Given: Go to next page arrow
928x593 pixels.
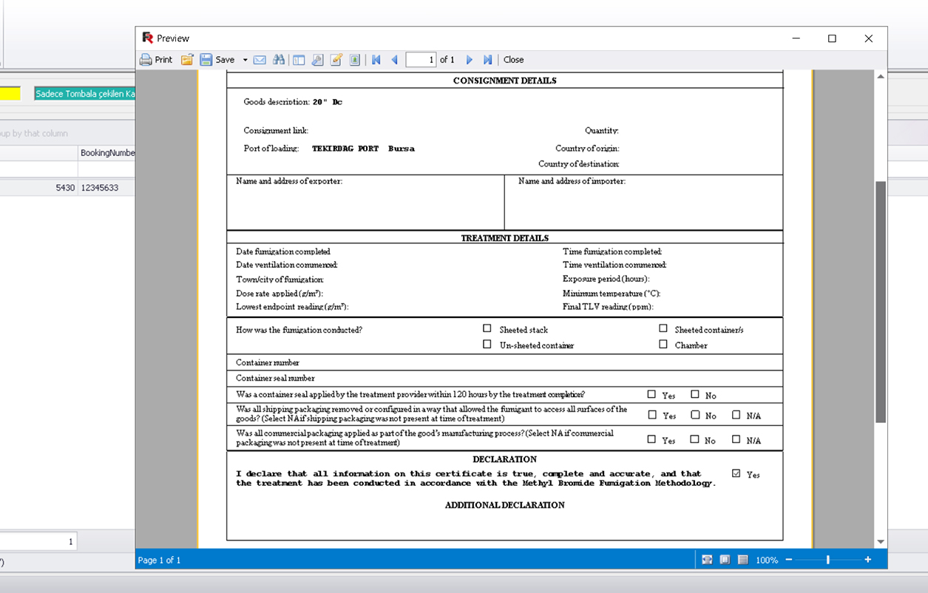Looking at the screenshot, I should coord(469,60).
